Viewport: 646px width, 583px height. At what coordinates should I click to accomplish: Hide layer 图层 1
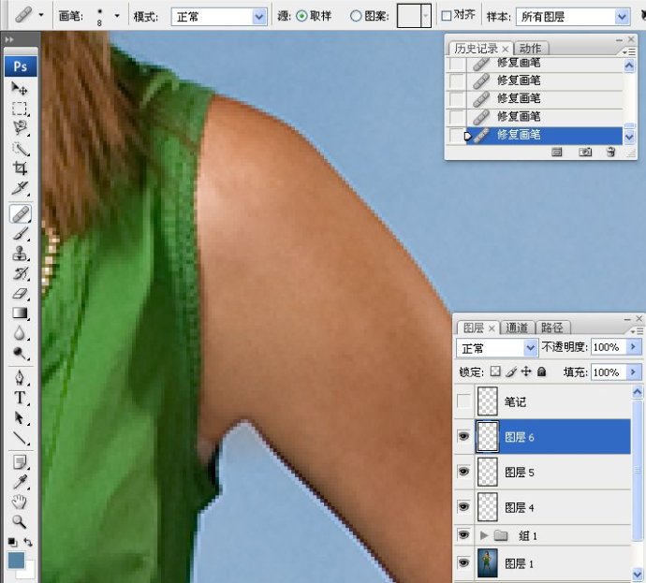click(x=463, y=562)
